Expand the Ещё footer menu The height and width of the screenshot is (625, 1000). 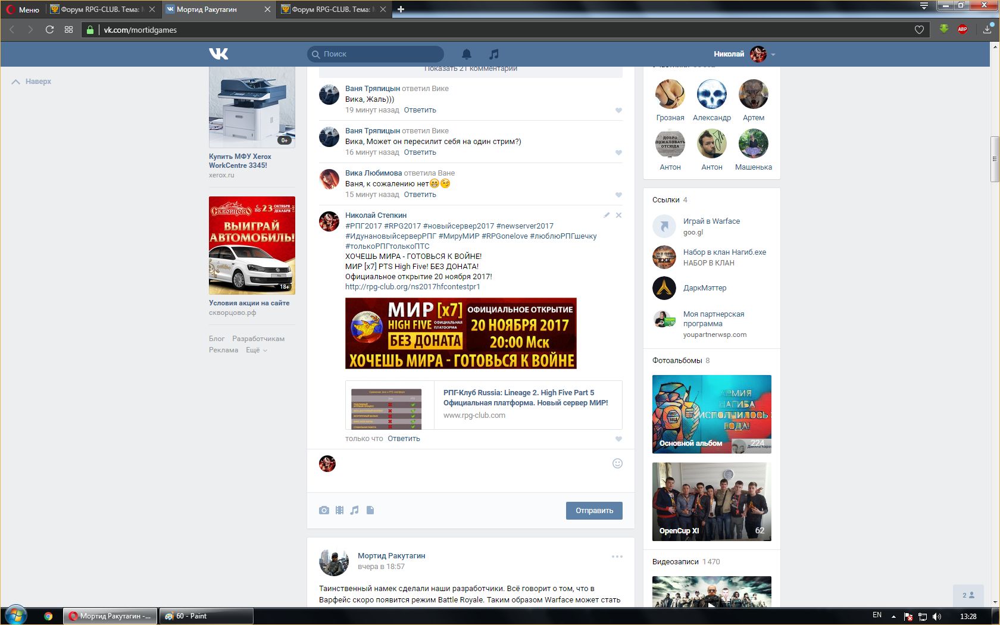[x=257, y=350]
